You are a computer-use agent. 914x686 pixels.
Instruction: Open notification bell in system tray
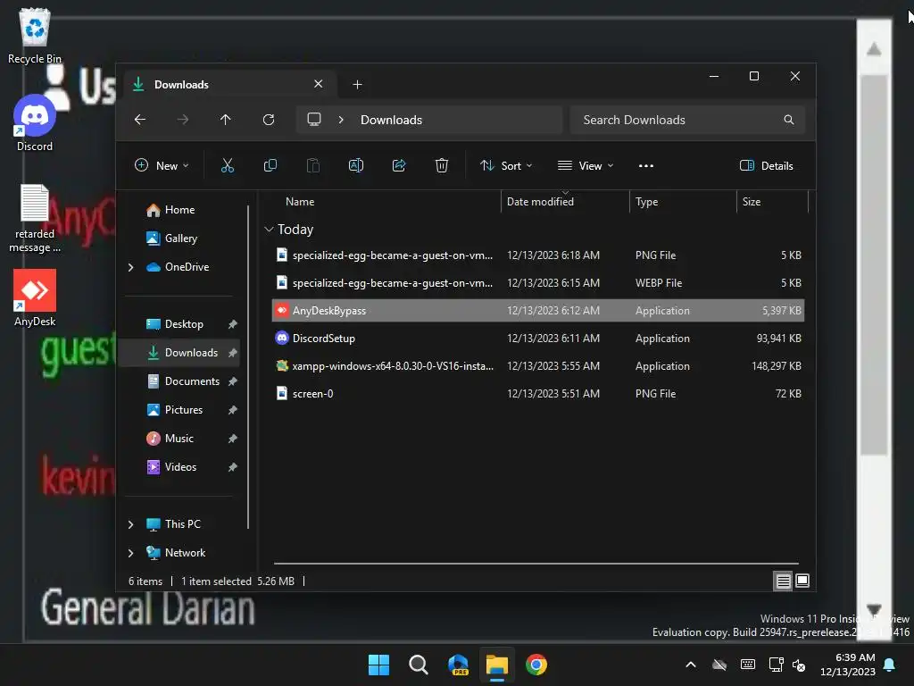tap(890, 665)
